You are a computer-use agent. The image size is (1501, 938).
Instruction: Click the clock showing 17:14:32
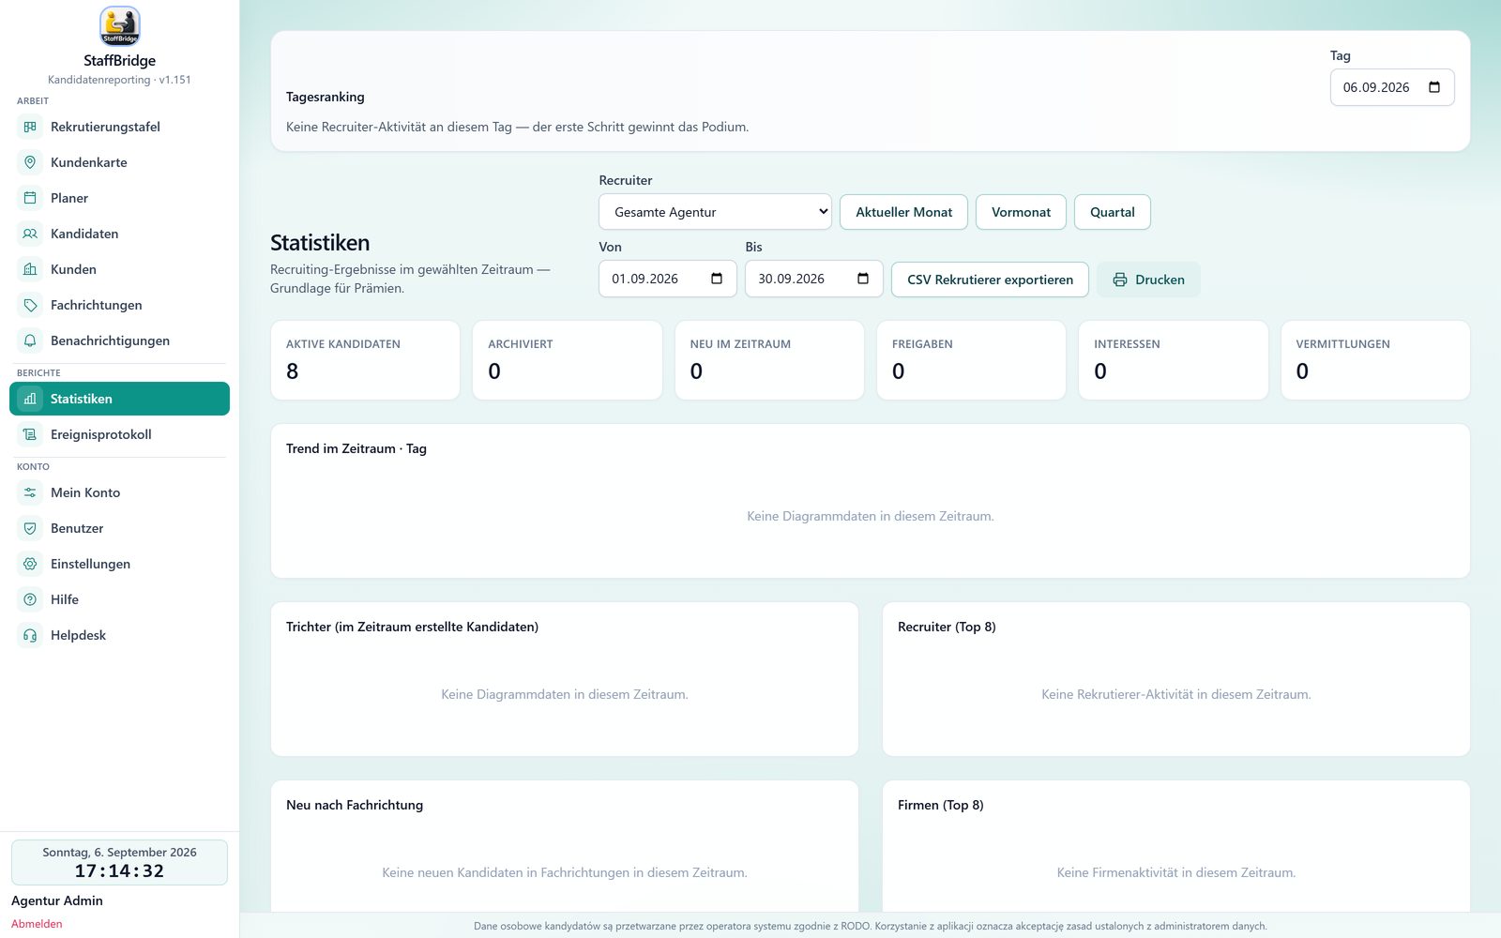tap(119, 871)
